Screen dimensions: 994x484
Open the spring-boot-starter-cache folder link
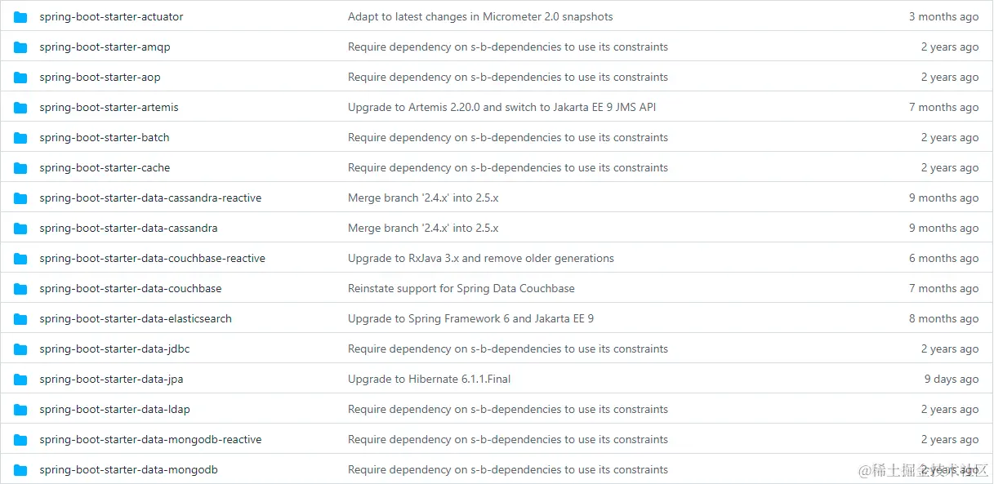105,168
